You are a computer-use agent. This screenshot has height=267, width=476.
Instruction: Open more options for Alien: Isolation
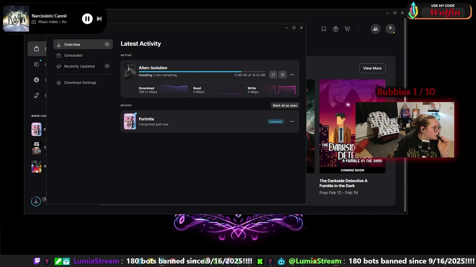[292, 75]
